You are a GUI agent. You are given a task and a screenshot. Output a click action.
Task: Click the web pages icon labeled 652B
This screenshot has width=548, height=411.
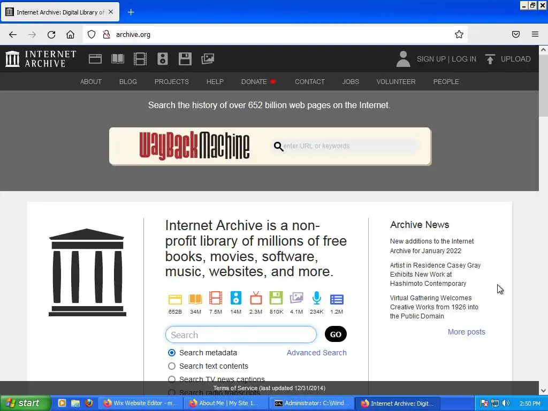point(175,299)
